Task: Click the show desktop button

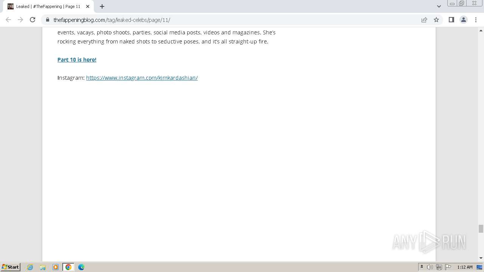Action: (x=479, y=267)
